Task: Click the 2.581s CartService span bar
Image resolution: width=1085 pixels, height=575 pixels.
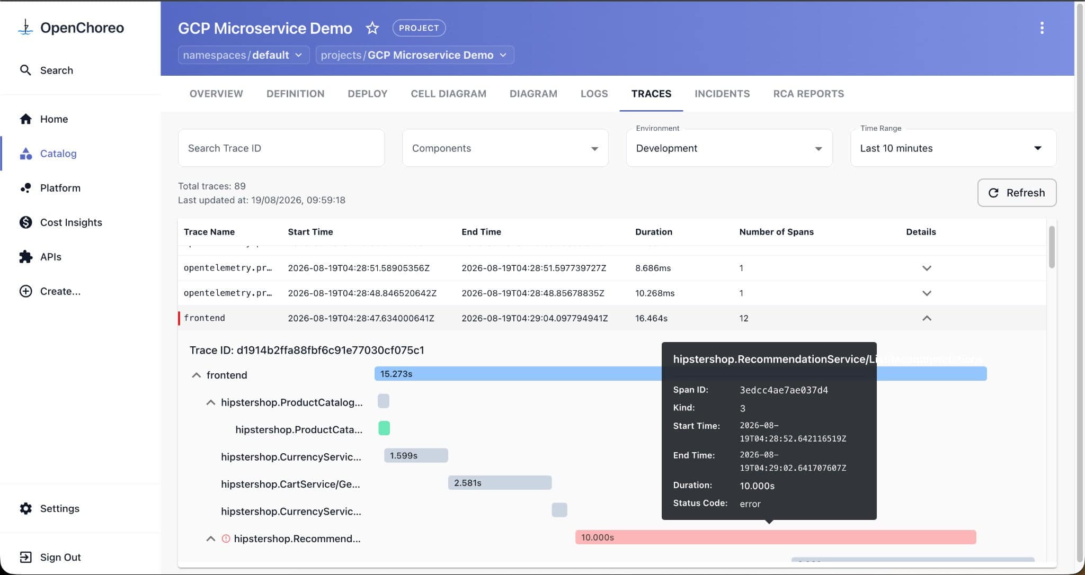Action: coord(500,483)
